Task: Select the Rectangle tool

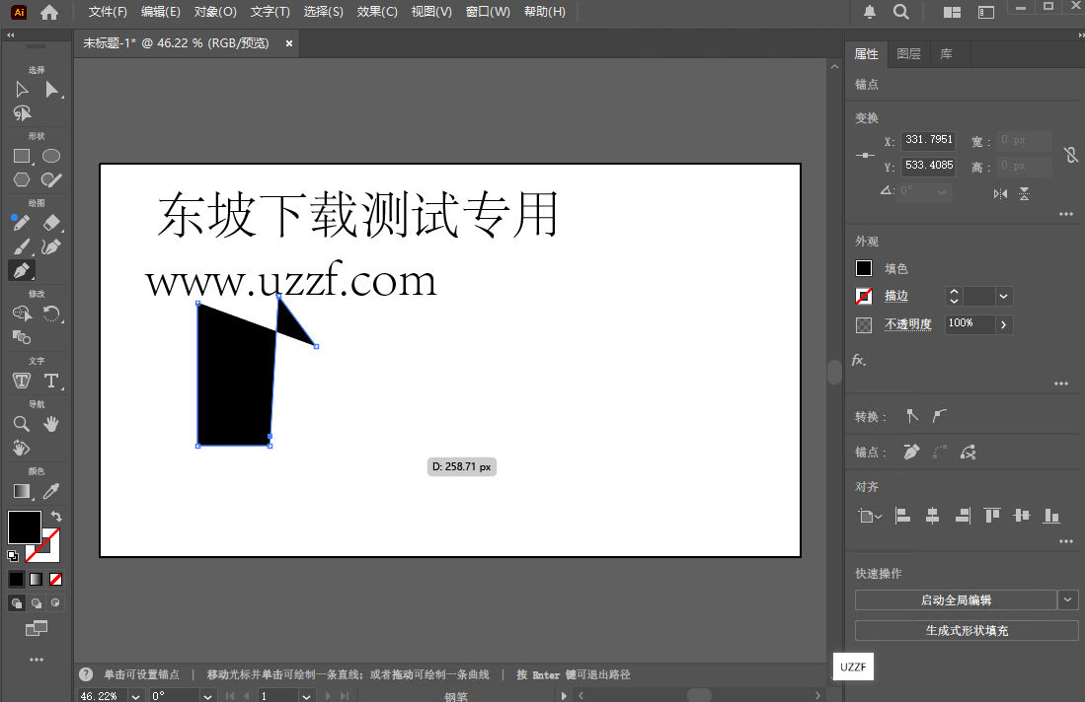Action: (21, 155)
